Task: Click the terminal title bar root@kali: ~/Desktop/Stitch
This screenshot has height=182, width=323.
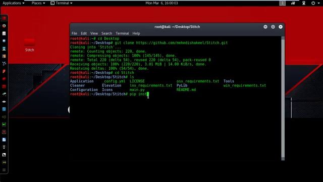Action: 177,27
